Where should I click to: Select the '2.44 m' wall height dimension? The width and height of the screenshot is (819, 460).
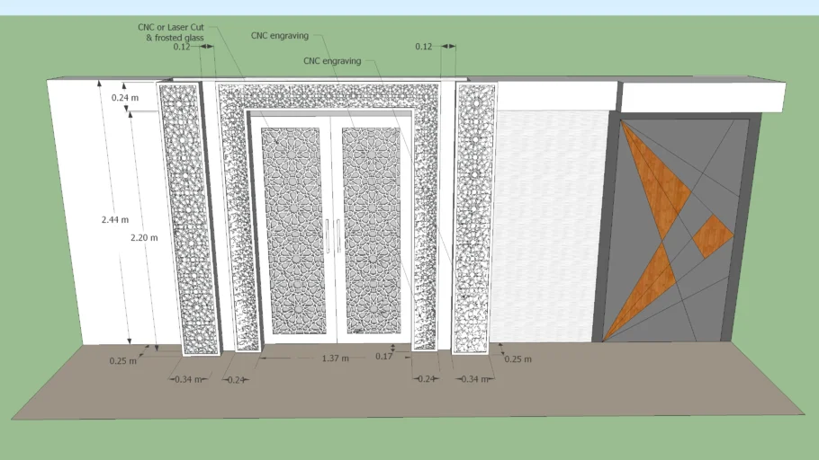tap(115, 219)
